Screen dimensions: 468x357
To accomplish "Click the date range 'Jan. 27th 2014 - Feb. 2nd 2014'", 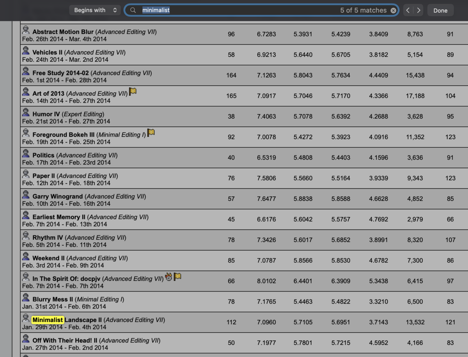I will click(x=65, y=348).
